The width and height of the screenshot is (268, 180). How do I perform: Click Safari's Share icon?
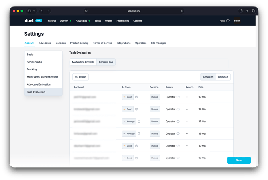[241, 11]
